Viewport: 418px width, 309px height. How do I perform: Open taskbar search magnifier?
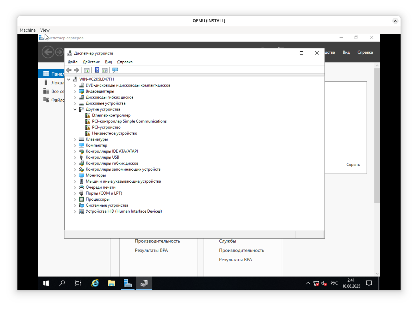pyautogui.click(x=62, y=283)
